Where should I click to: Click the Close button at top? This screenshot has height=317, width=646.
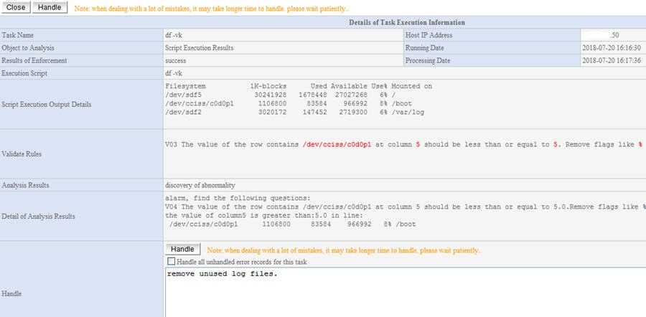(16, 7)
